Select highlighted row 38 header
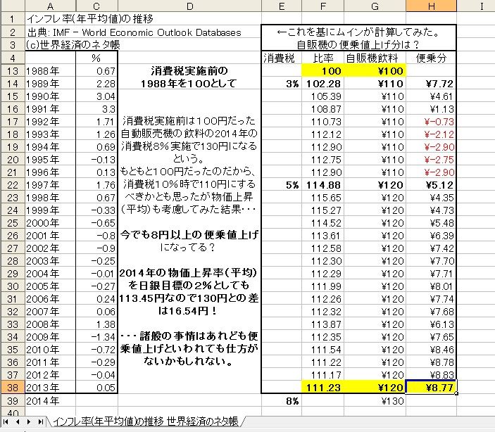The image size is (495, 432). [x=12, y=387]
